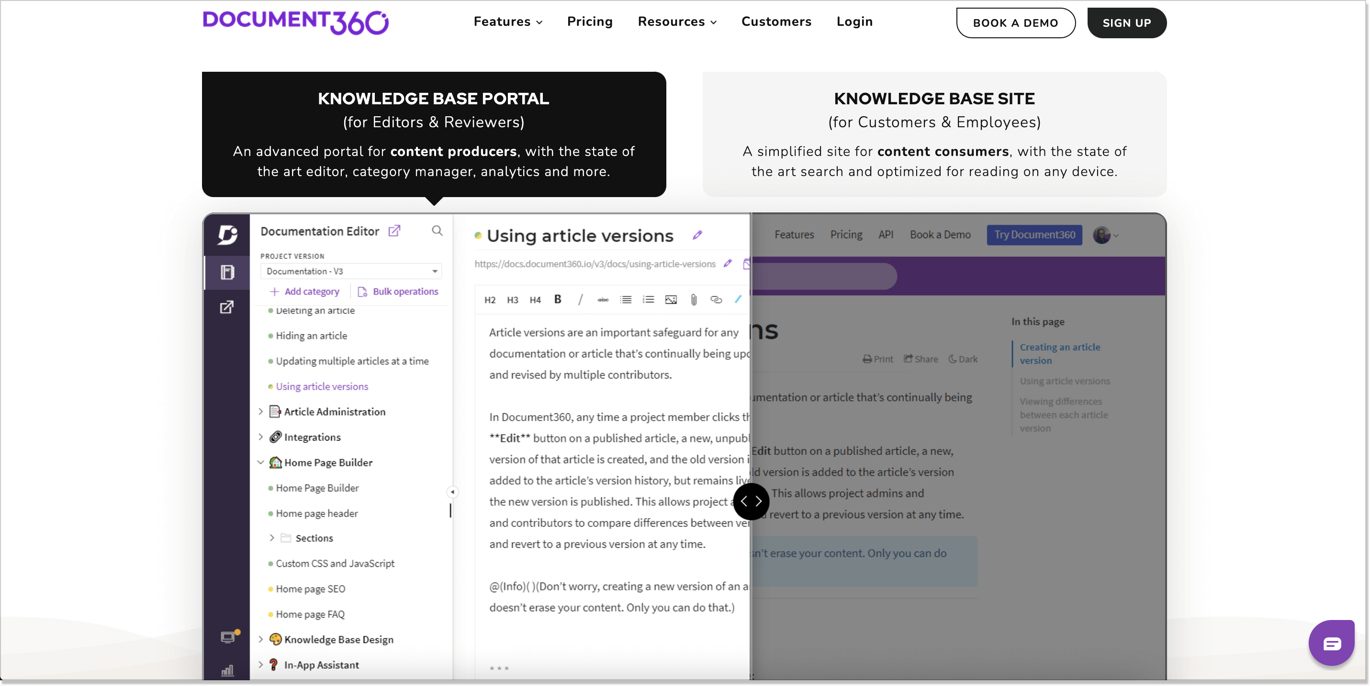This screenshot has height=686, width=1370.
Task: Select 'Using article versions' tree item
Action: (x=321, y=387)
